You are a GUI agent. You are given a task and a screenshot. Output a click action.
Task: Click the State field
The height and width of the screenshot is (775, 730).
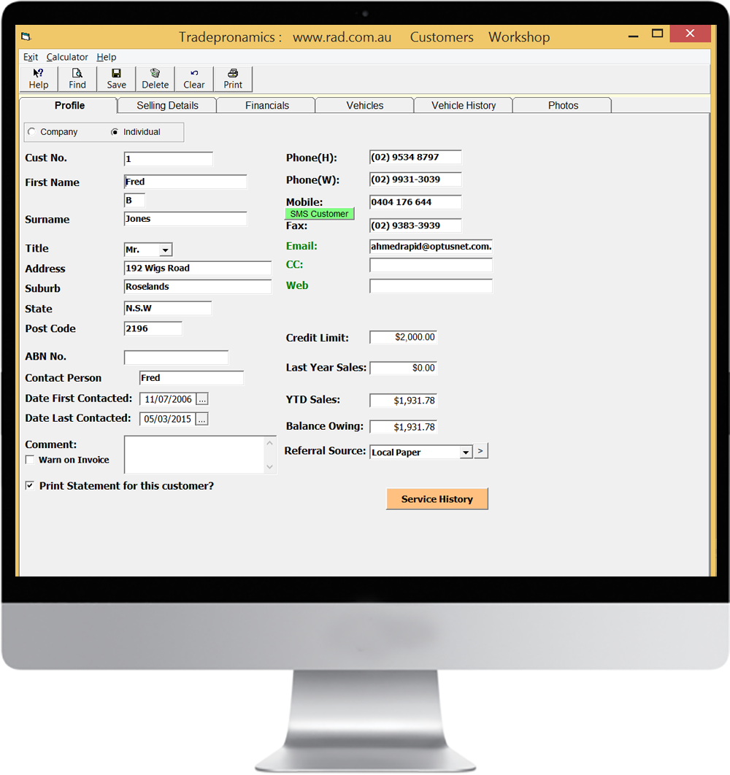168,308
